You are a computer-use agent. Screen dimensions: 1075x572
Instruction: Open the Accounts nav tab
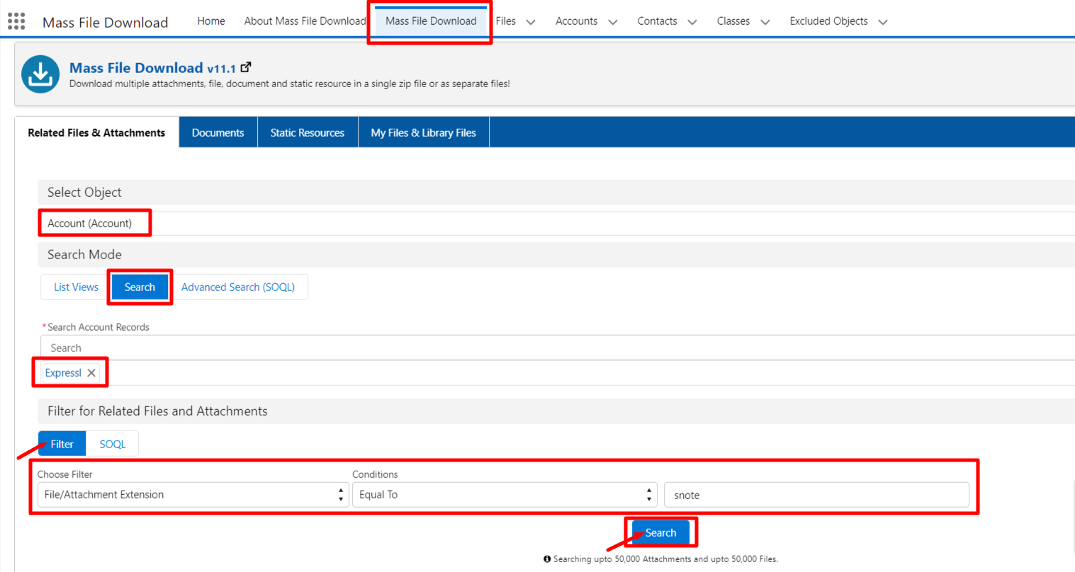pyautogui.click(x=576, y=21)
